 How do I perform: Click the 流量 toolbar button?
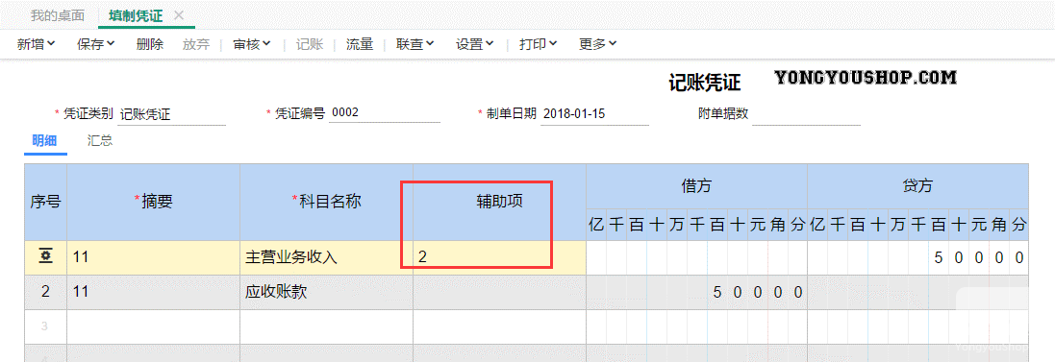tap(360, 44)
